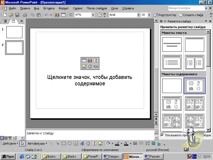Click the Dash Style icon
The width and height of the screenshot is (213, 160).
point(141,143)
